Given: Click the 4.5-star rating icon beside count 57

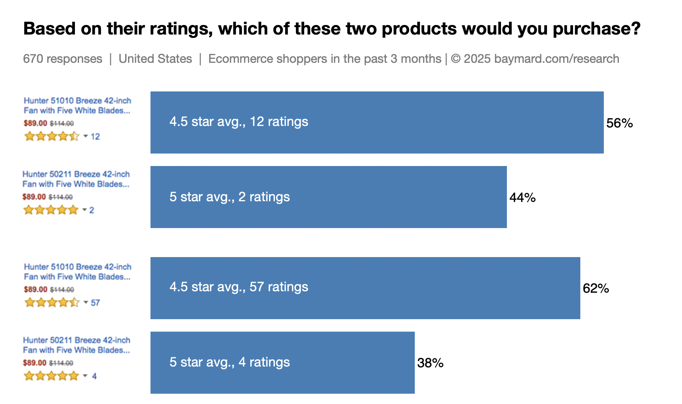Looking at the screenshot, I should 52,303.
